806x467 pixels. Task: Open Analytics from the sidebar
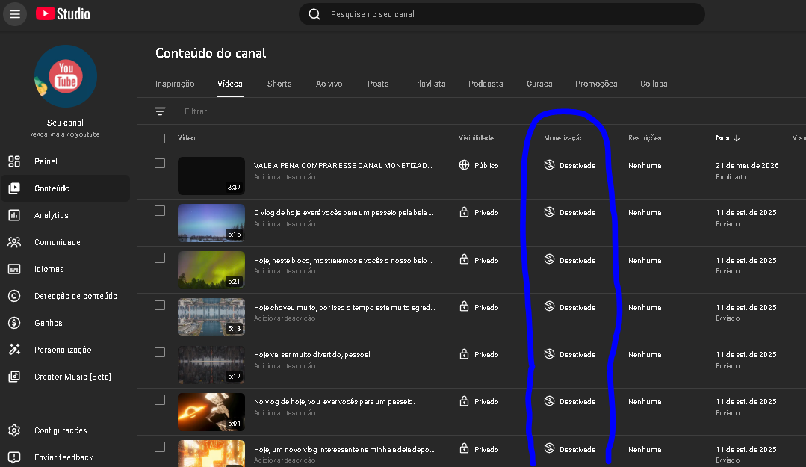point(51,215)
